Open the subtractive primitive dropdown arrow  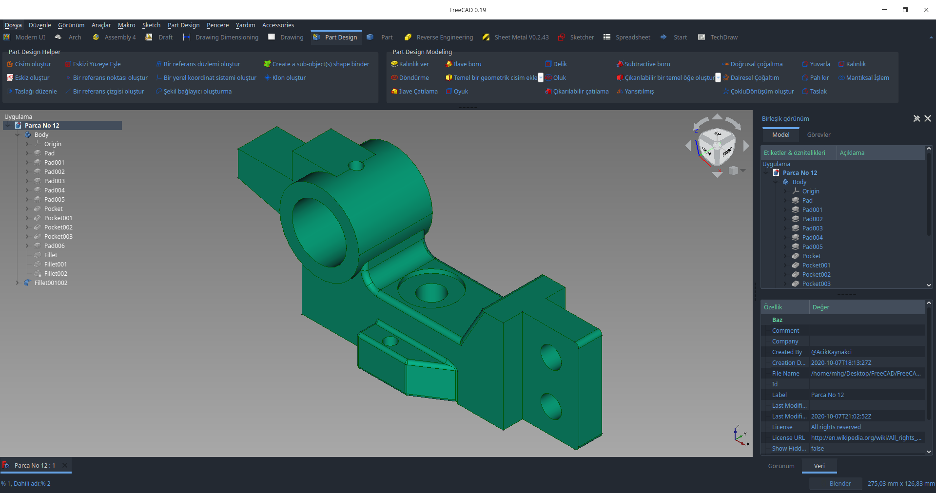718,78
